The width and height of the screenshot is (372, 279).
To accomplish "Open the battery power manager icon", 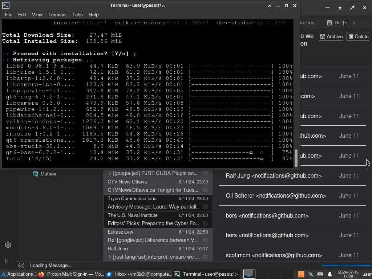I will (x=320, y=275).
